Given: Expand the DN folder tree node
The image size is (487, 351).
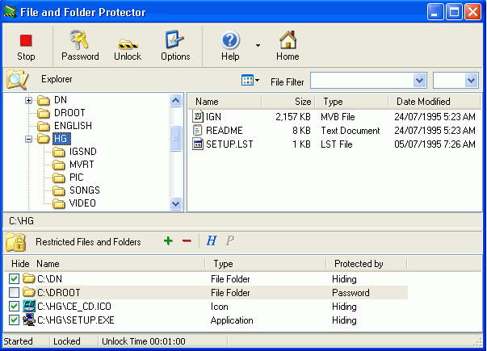Looking at the screenshot, I should coord(29,100).
